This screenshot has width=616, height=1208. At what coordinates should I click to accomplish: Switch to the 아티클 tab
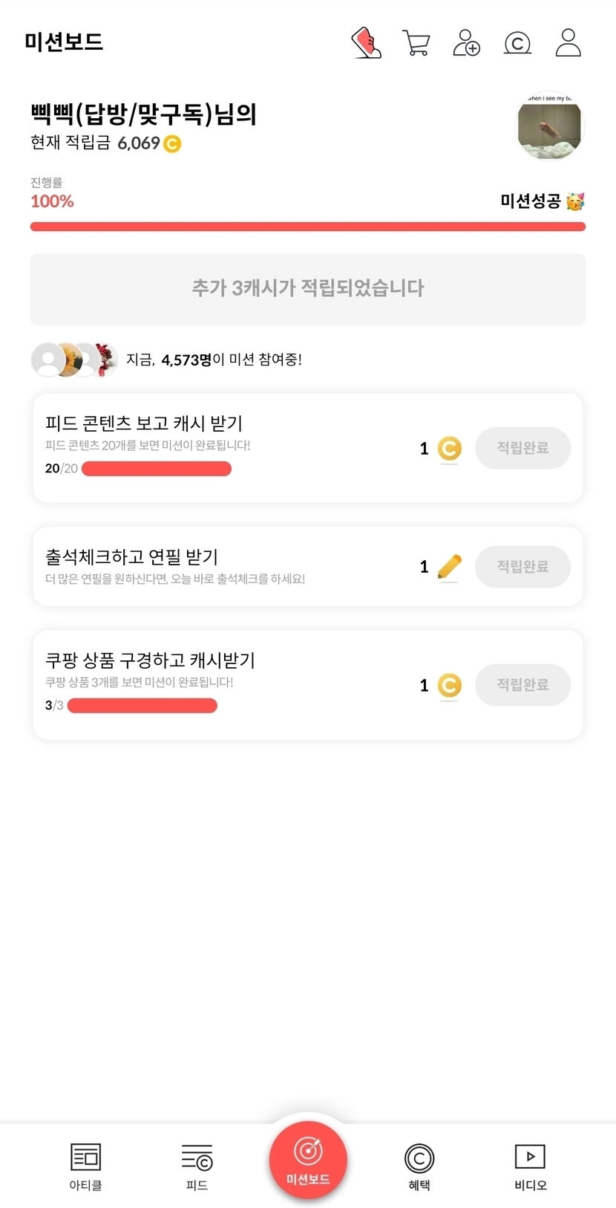pyautogui.click(x=85, y=1166)
